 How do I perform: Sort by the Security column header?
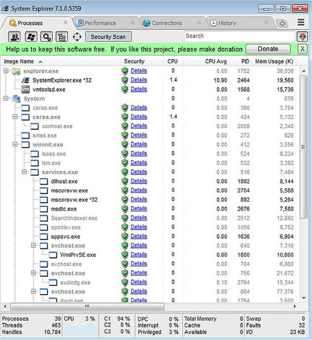(x=142, y=61)
